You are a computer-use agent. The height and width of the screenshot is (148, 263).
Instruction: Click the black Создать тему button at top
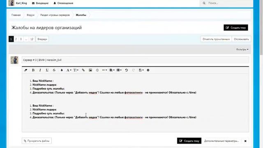[x=235, y=28]
